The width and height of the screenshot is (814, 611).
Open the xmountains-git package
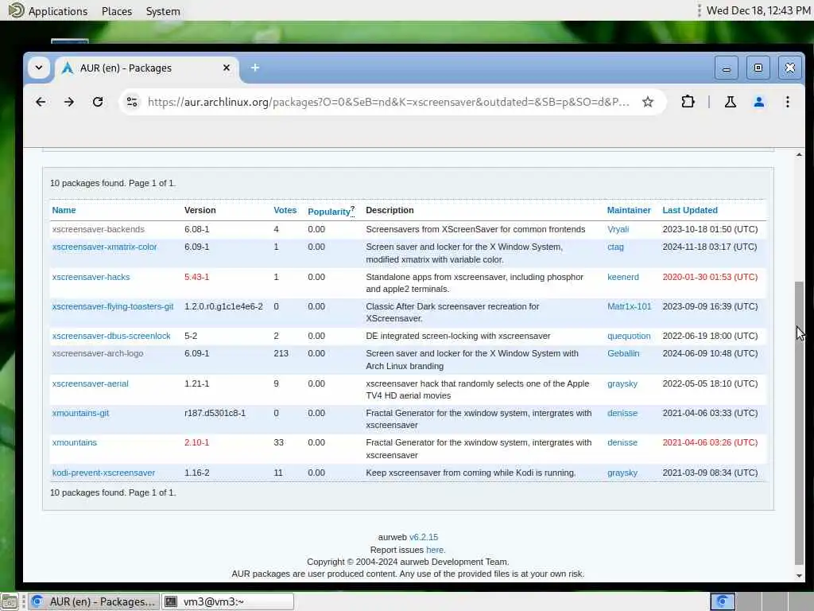click(x=80, y=413)
